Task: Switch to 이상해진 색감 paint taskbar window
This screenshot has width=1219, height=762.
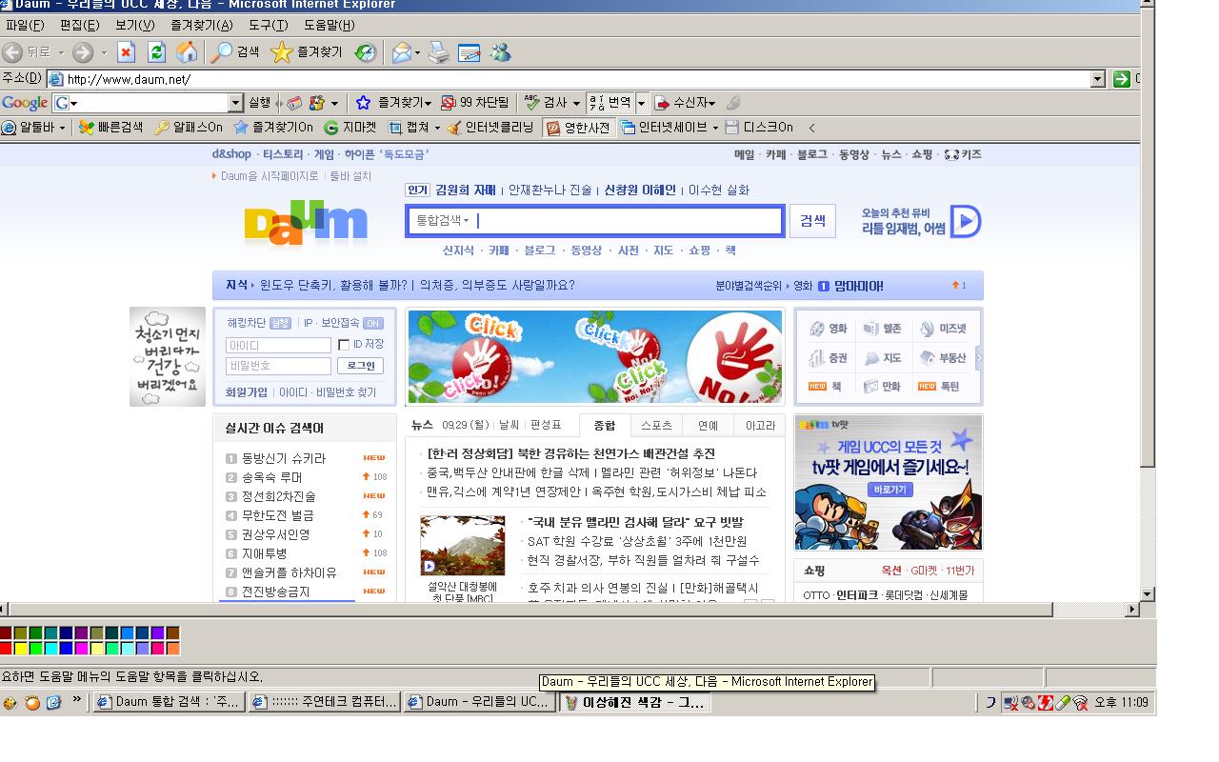Action: point(634,702)
